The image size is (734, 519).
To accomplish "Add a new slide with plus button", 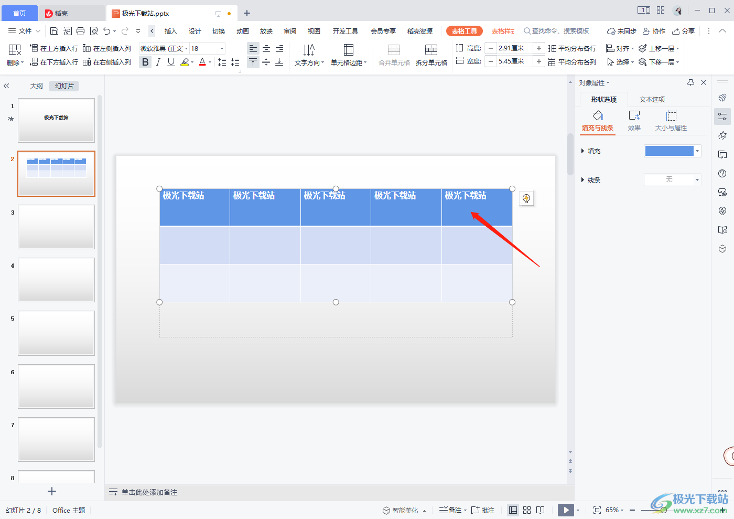I will [51, 491].
